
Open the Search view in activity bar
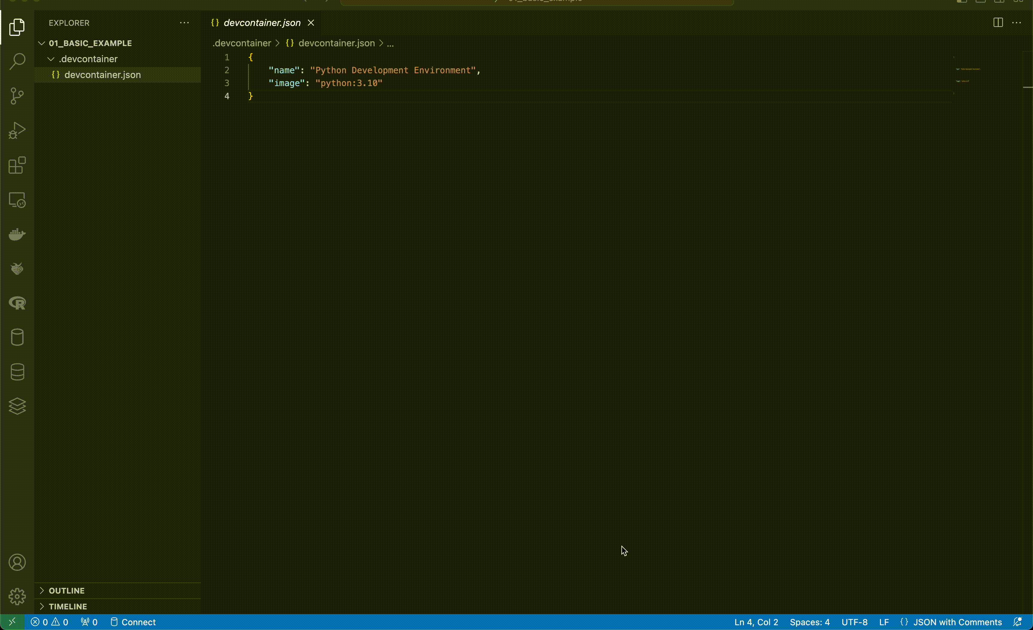point(17,62)
